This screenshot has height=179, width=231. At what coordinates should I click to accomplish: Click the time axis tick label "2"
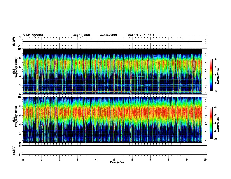(x=60, y=160)
